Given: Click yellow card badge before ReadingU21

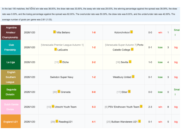Looking at the screenshot, I should pos(57,121).
